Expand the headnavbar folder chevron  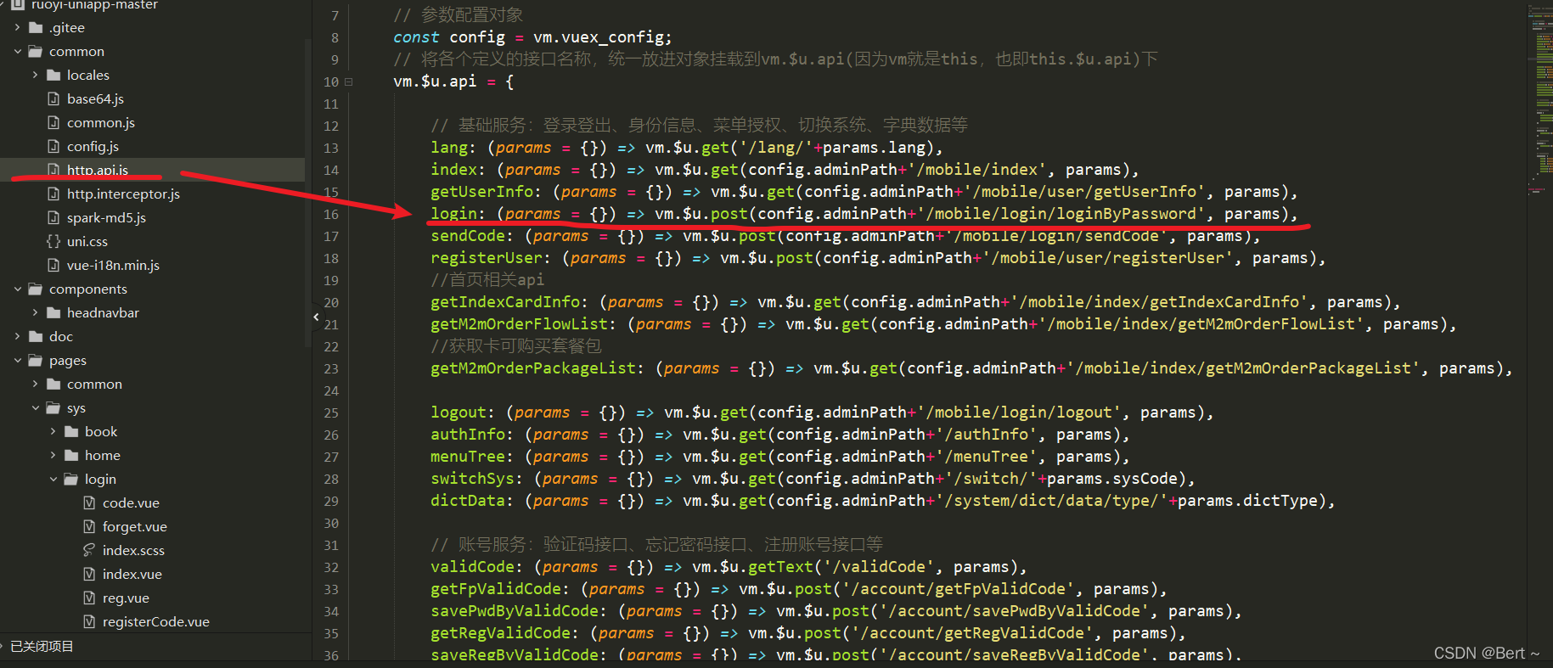(35, 313)
